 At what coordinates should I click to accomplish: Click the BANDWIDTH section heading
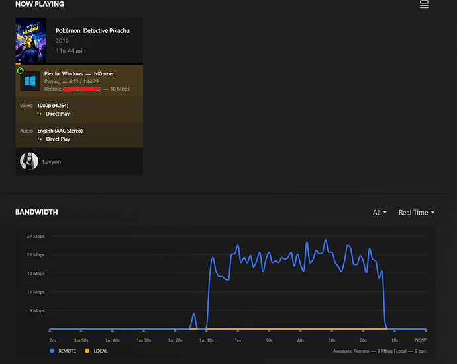pos(36,212)
